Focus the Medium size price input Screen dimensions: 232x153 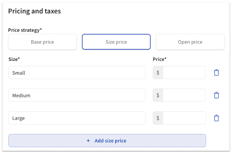[184, 95]
